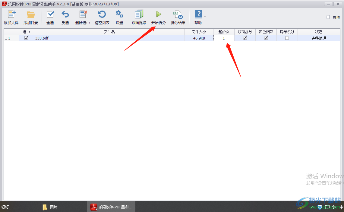Click the 选中 column header
Screen dimensions: 344x212
point(26,32)
